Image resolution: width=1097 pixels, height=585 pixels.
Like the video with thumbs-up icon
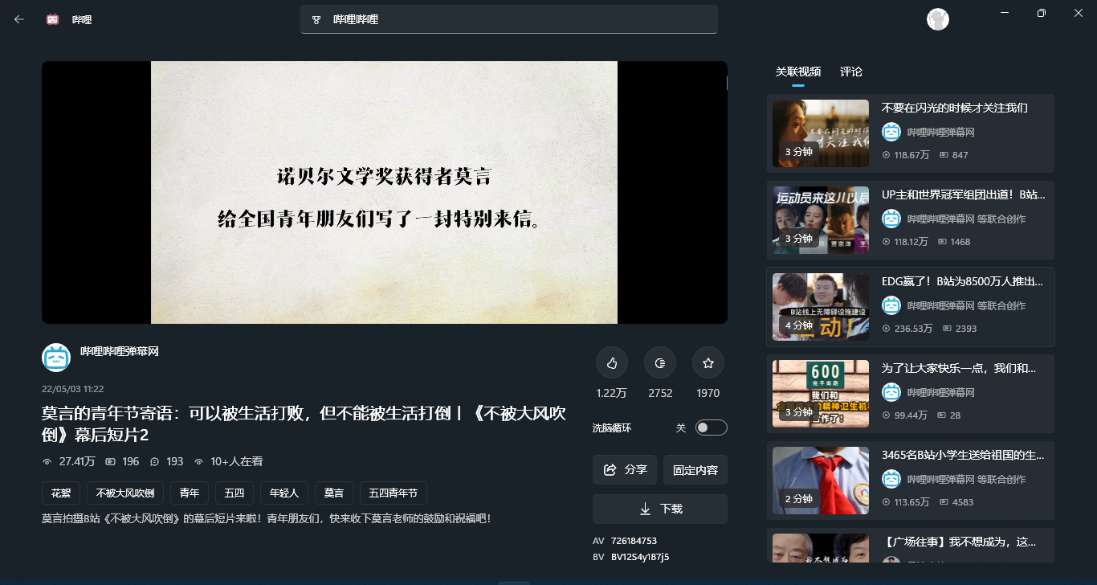612,363
